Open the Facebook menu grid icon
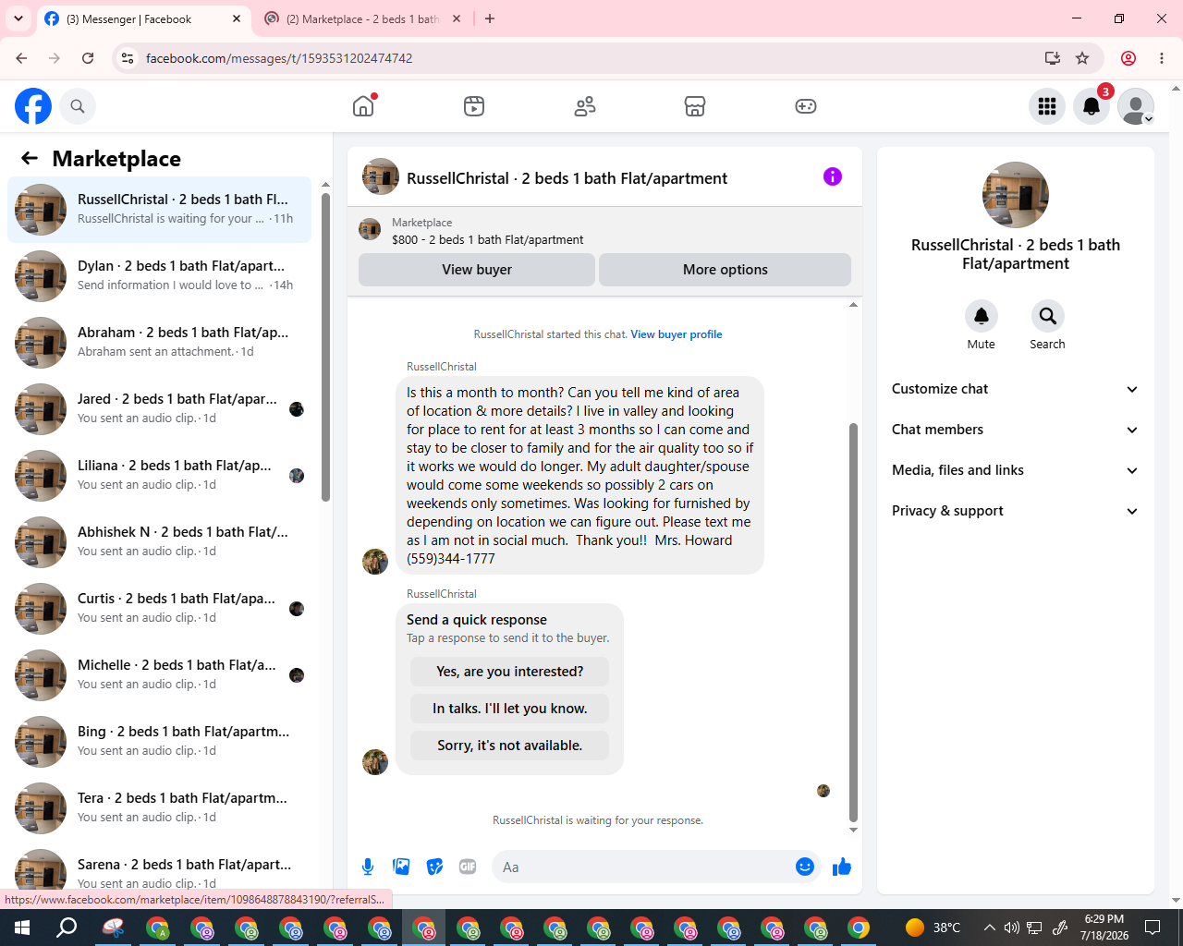The width and height of the screenshot is (1183, 946). 1047,106
